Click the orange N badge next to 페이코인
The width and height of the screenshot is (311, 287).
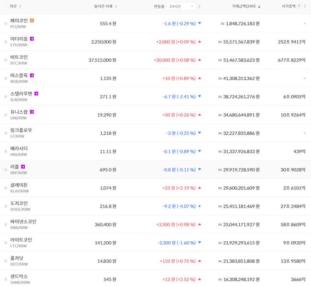tap(32, 21)
